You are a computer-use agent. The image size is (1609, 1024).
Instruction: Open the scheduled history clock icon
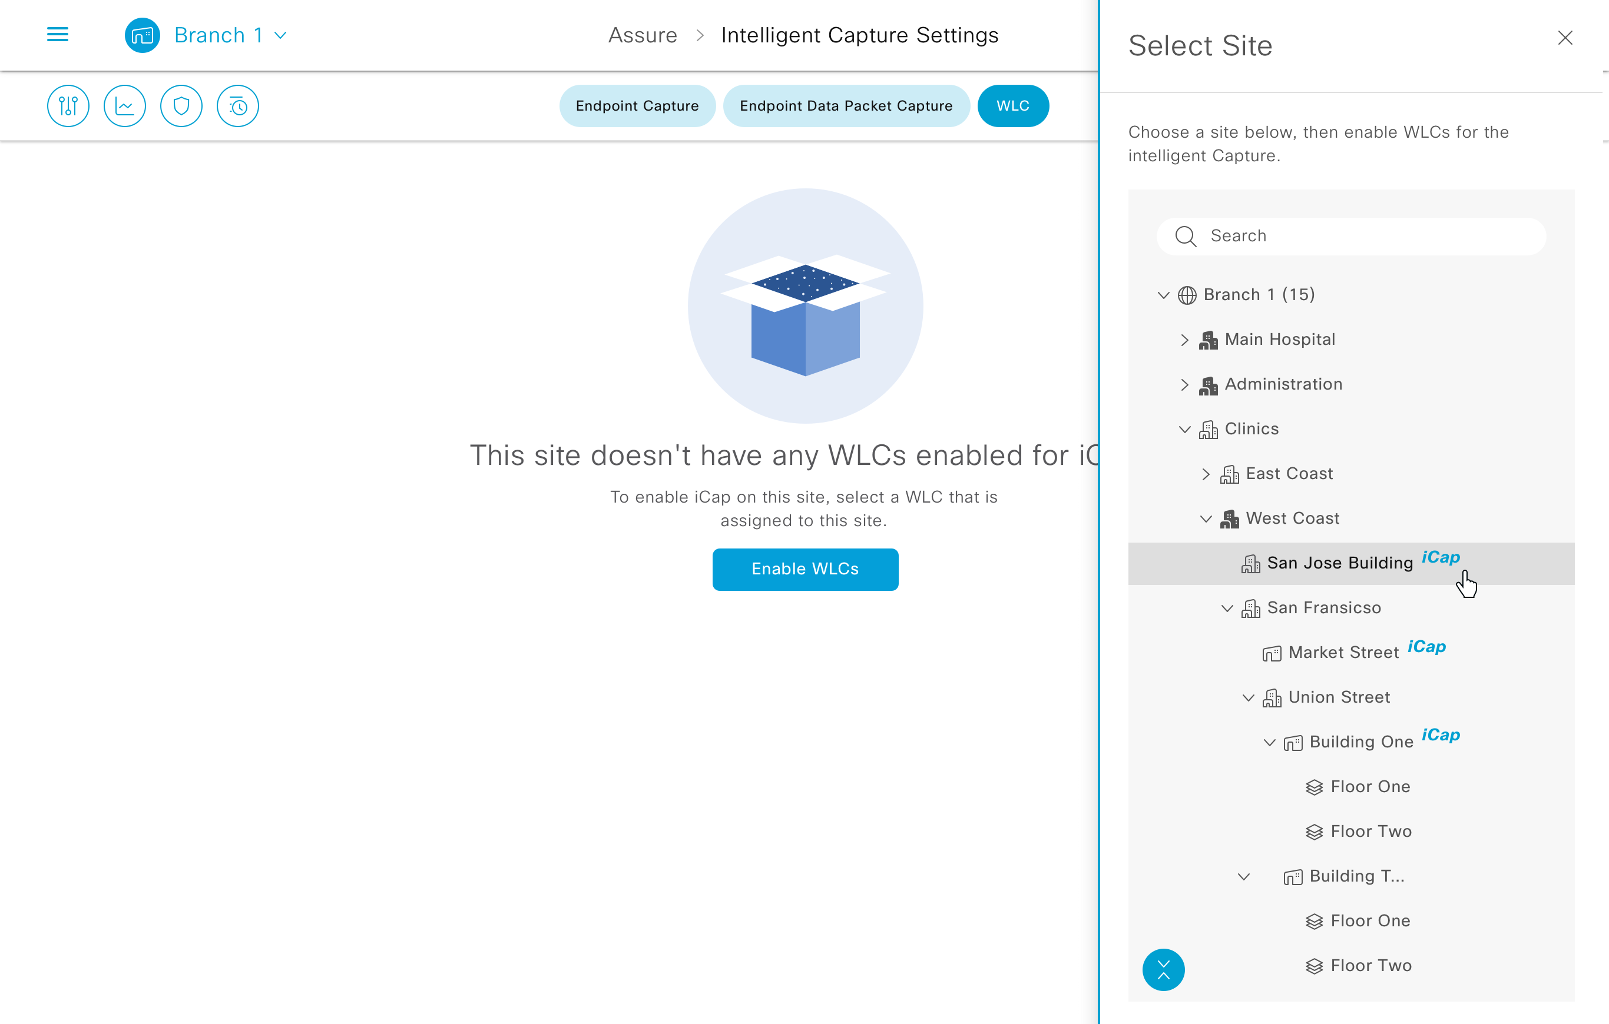[238, 105]
